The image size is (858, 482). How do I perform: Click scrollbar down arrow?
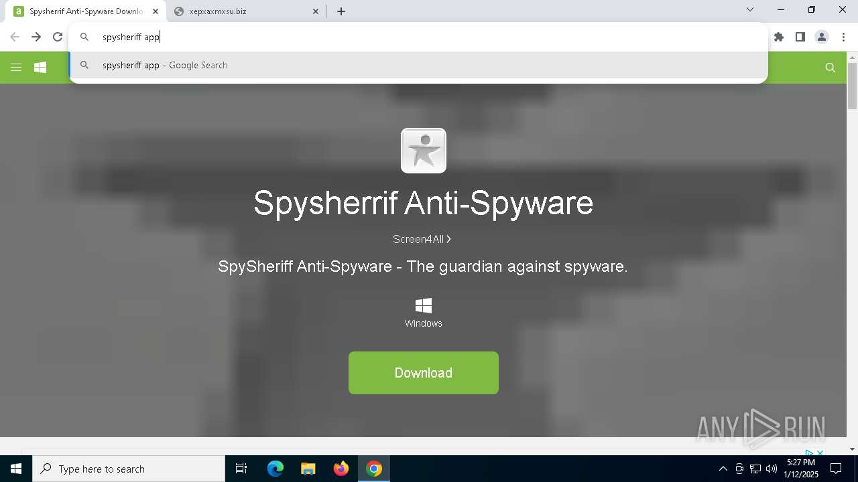pos(853,449)
